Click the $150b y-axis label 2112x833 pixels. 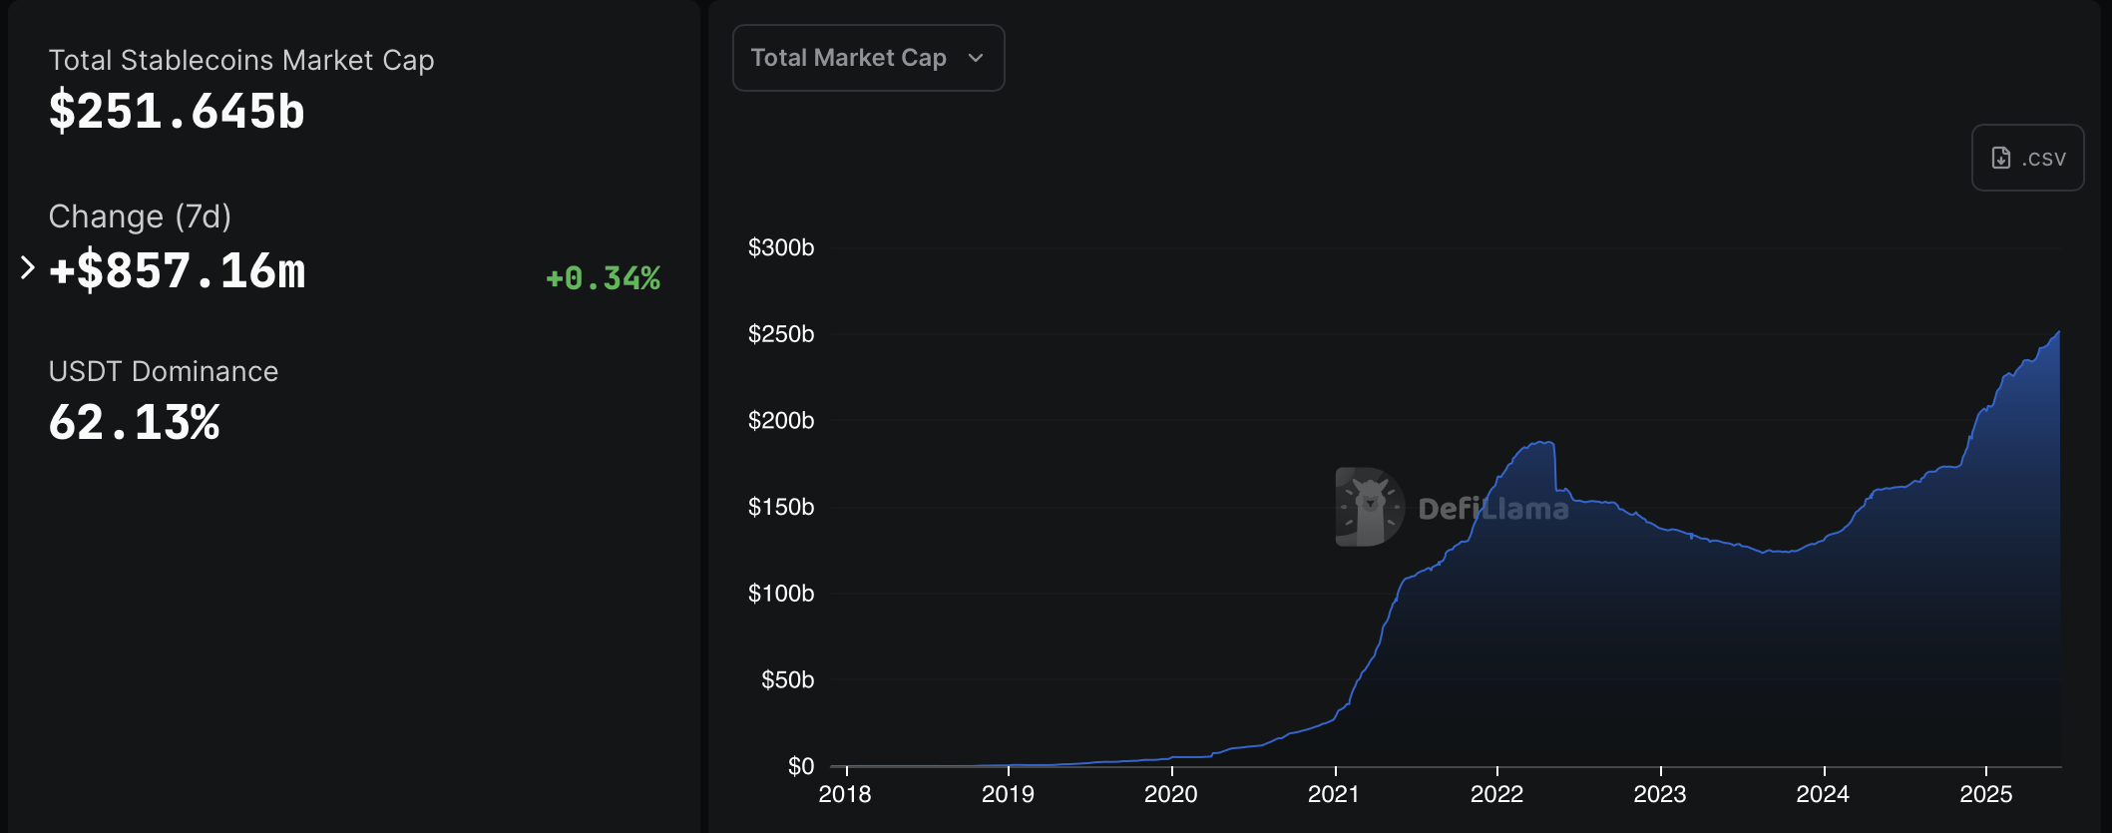(781, 507)
